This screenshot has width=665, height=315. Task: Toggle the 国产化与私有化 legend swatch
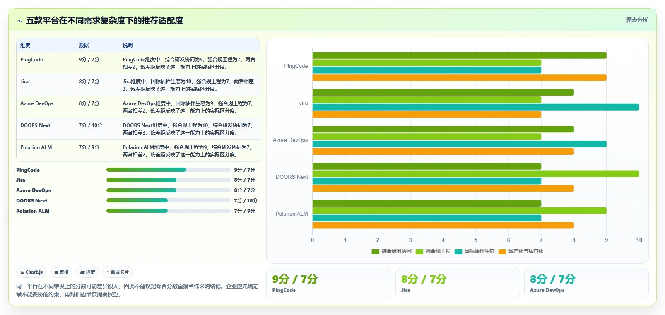tap(502, 251)
